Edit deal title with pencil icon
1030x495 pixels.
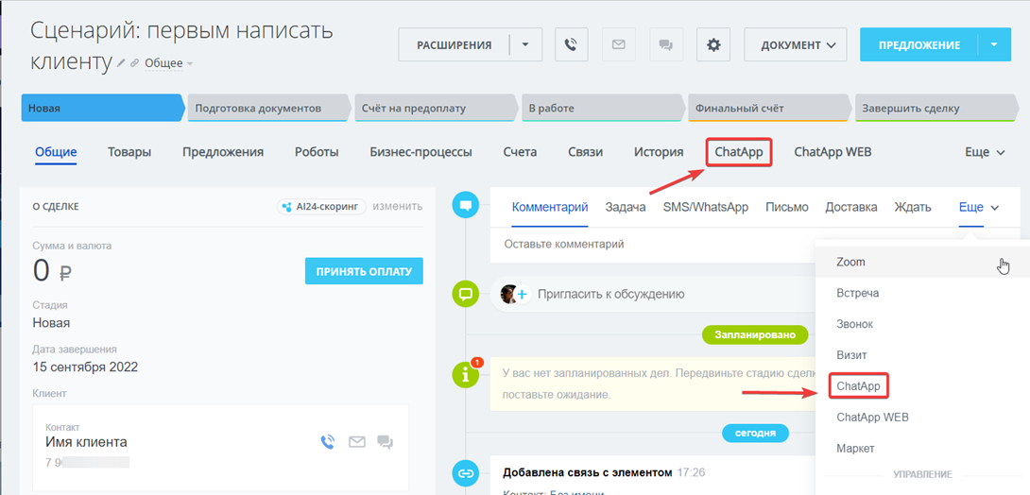tap(121, 63)
